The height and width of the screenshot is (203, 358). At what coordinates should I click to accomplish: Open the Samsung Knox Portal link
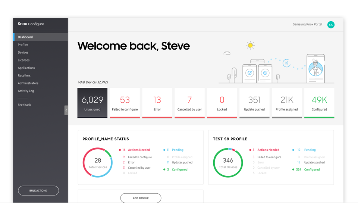pos(307,24)
